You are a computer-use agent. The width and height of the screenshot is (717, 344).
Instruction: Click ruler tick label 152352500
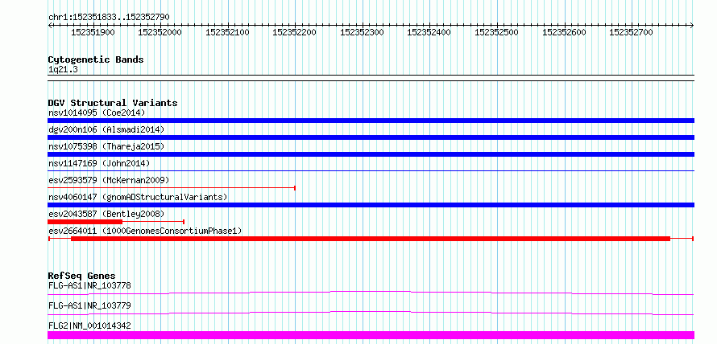click(x=496, y=33)
